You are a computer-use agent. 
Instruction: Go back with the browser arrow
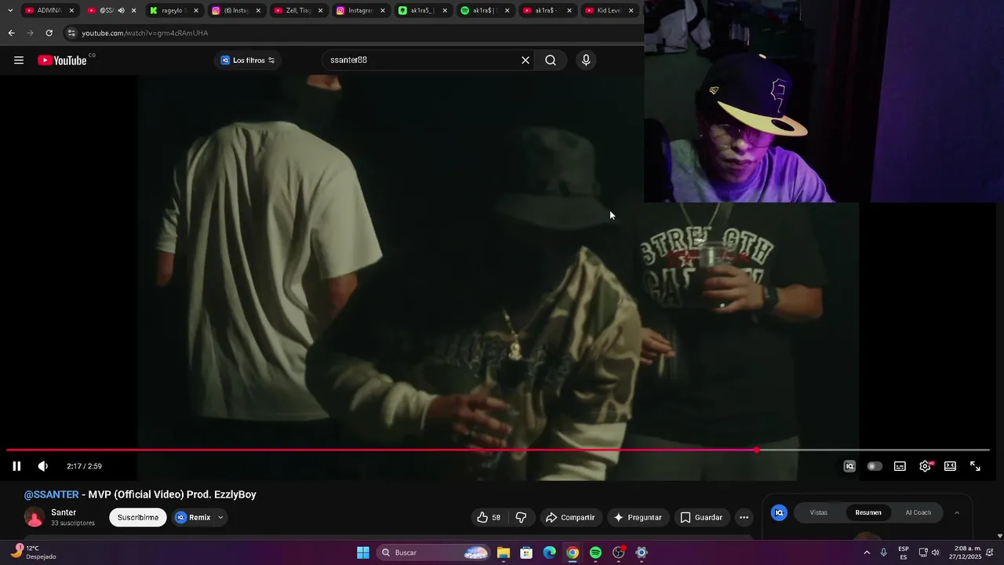tap(11, 33)
